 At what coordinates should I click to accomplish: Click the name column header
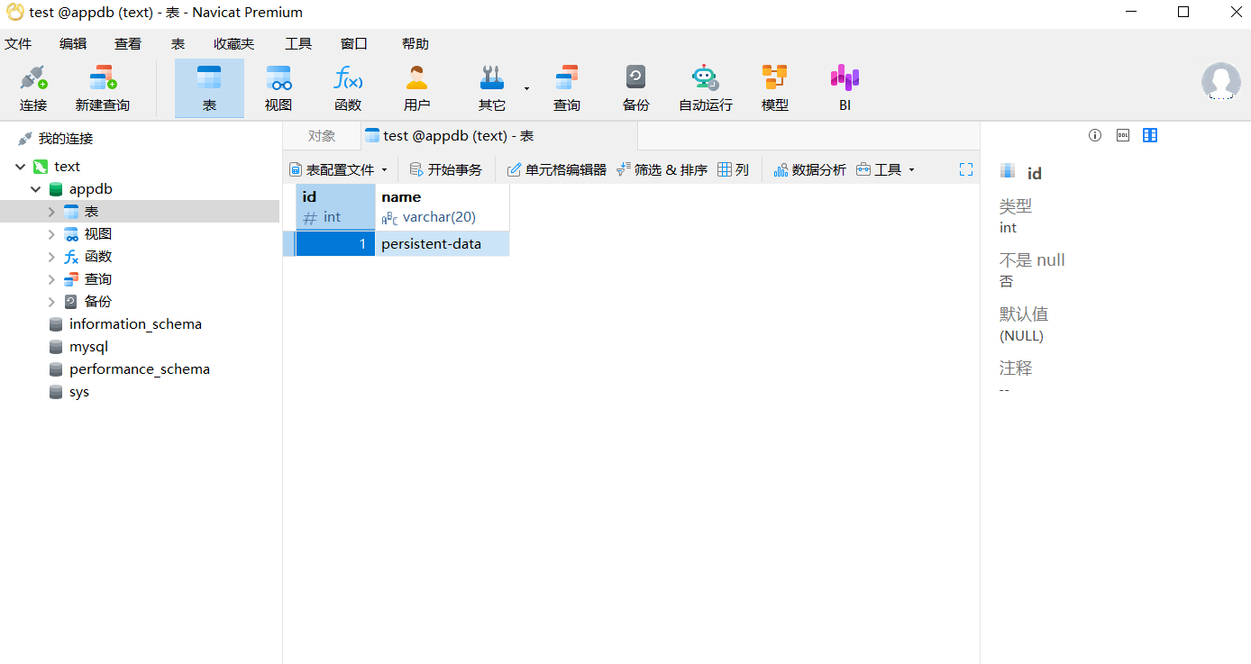(443, 207)
